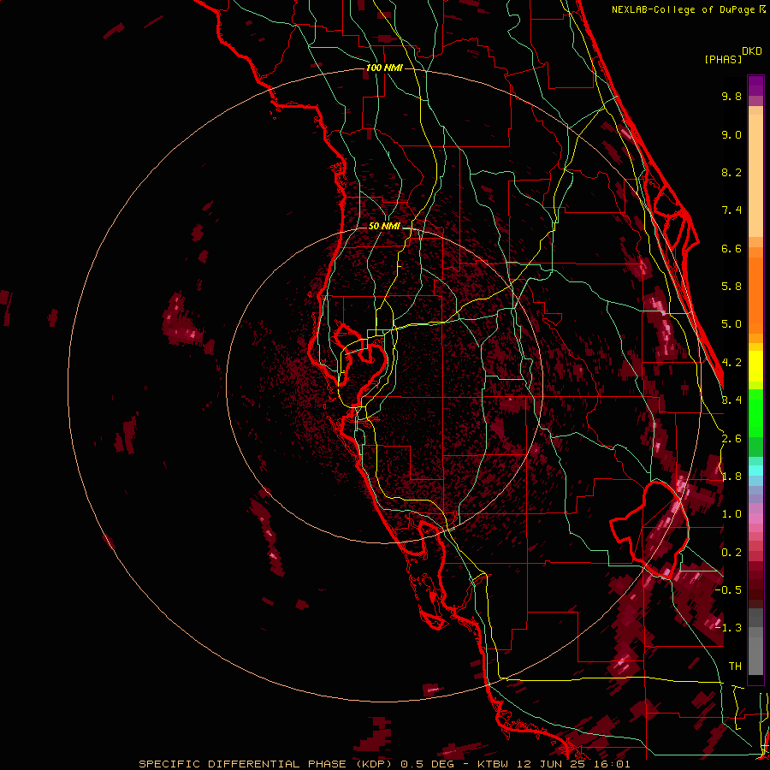Click the 8.2 colorbar scale value
This screenshot has width=770, height=770.
pos(731,172)
